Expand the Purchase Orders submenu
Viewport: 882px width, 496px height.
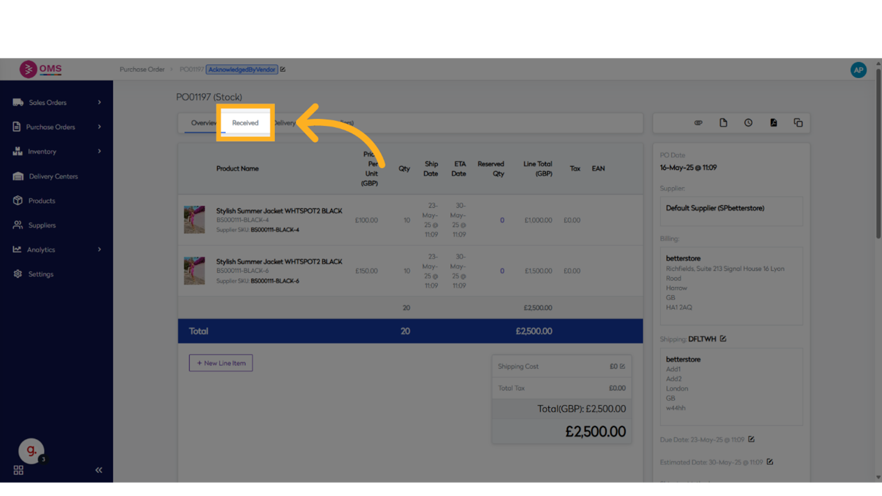99,127
